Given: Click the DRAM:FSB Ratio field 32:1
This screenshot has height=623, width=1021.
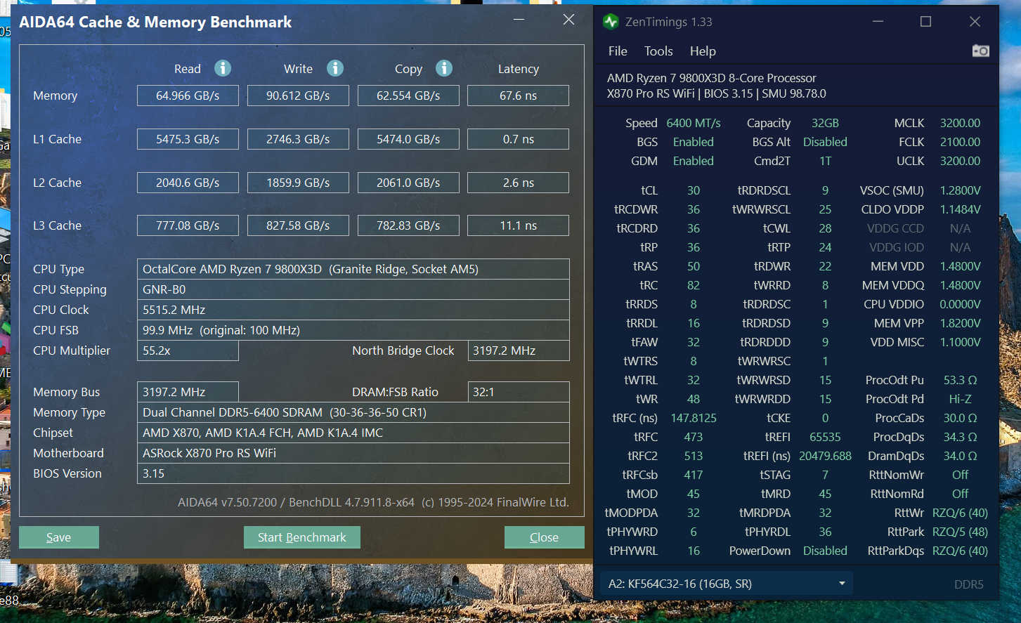Looking at the screenshot, I should point(519,392).
